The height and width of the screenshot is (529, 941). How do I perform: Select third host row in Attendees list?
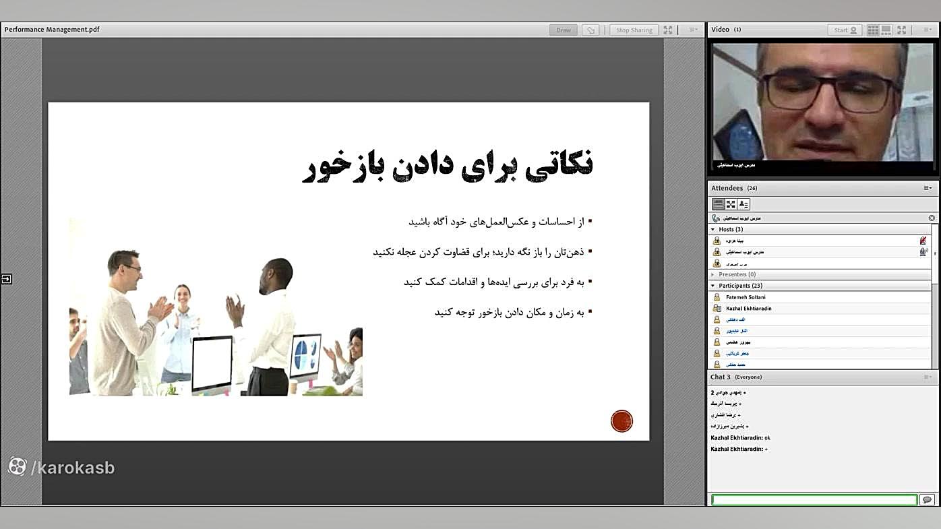[820, 263]
